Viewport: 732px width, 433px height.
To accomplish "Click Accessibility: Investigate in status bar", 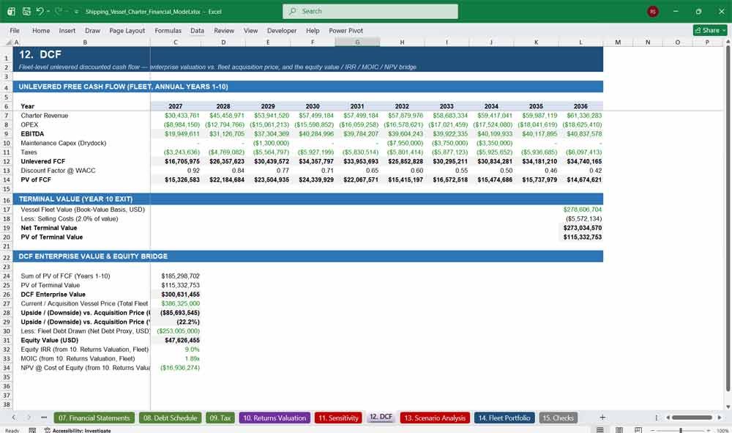I will [78, 430].
